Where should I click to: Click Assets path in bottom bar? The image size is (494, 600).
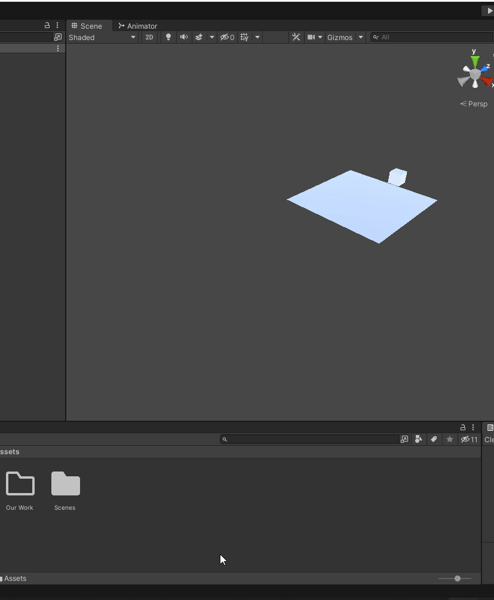coord(16,578)
